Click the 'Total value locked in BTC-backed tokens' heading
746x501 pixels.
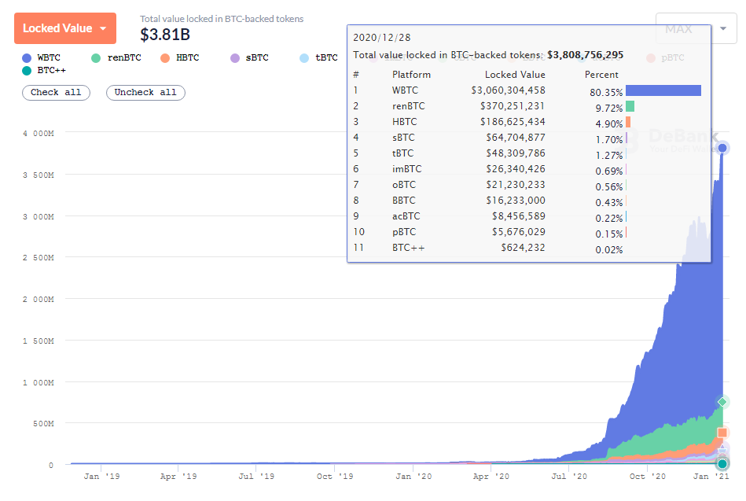point(222,19)
